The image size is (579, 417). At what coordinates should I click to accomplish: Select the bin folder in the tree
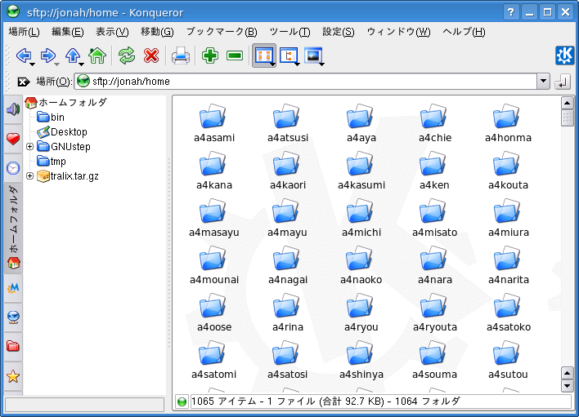(51, 118)
